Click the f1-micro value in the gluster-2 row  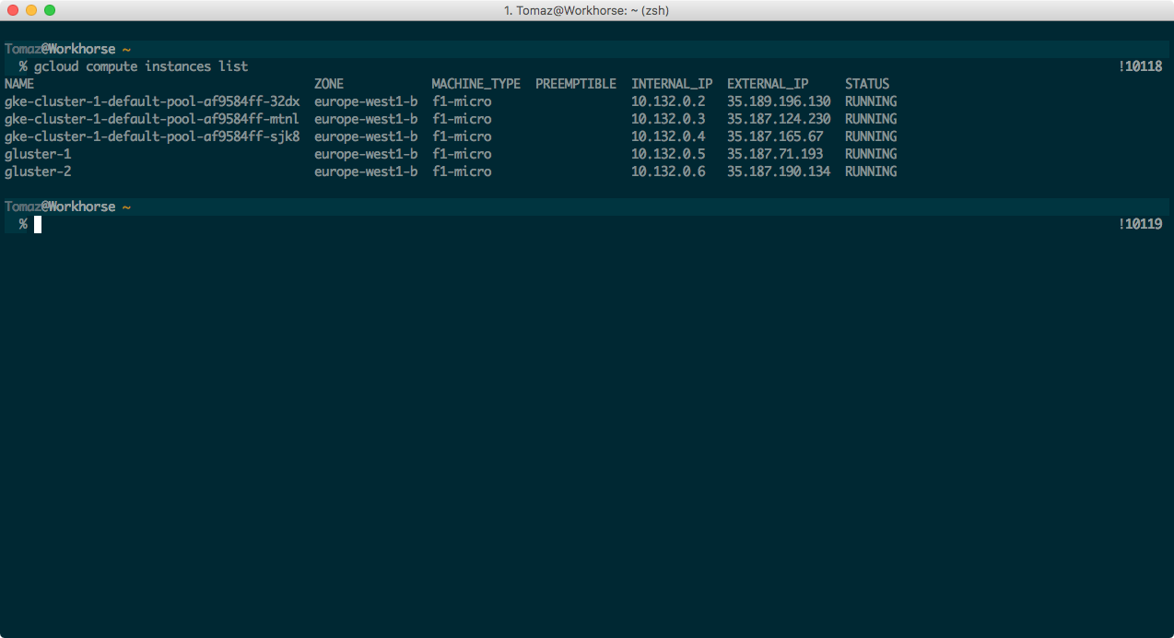[x=462, y=171]
